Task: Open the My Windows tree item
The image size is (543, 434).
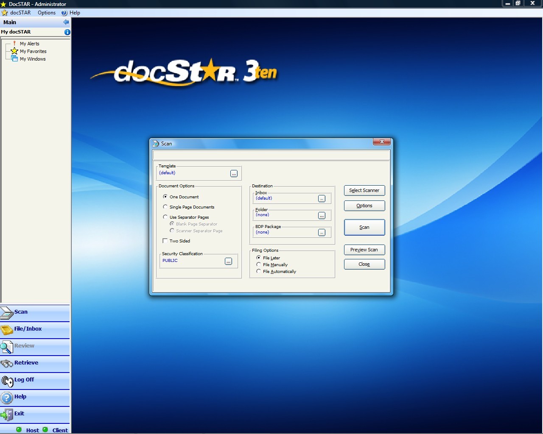Action: pyautogui.click(x=33, y=59)
